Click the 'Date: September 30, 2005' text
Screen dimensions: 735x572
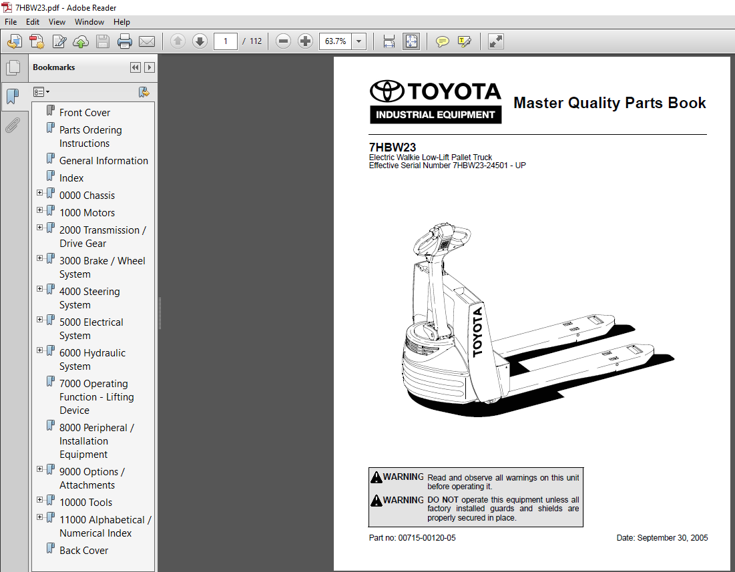(x=662, y=538)
